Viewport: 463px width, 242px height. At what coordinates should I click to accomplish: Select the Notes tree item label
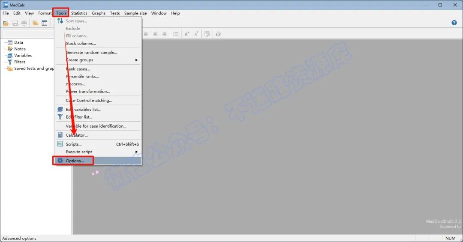coord(20,49)
